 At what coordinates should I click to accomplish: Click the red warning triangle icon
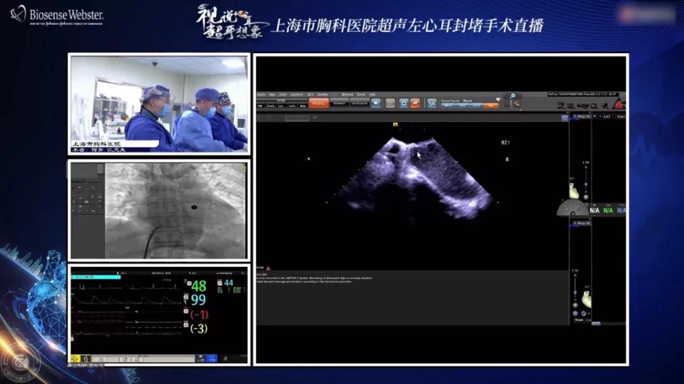click(x=618, y=104)
